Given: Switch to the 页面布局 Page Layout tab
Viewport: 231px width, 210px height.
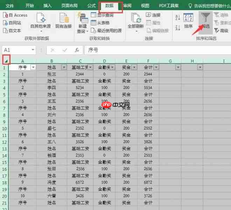Looking at the screenshot, I should coord(69,6).
